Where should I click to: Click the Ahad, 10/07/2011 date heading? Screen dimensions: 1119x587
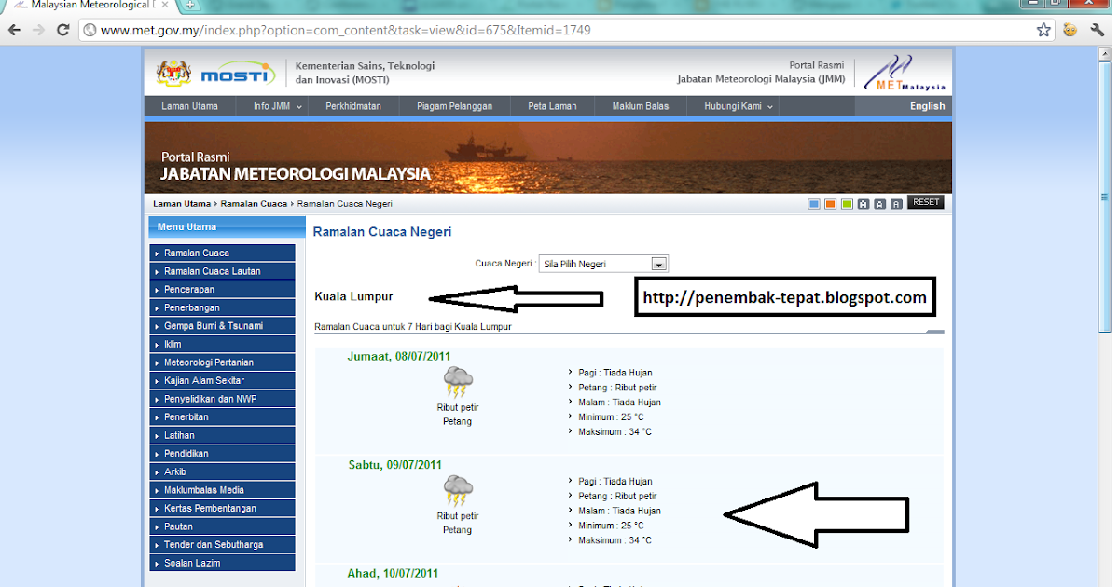393,573
